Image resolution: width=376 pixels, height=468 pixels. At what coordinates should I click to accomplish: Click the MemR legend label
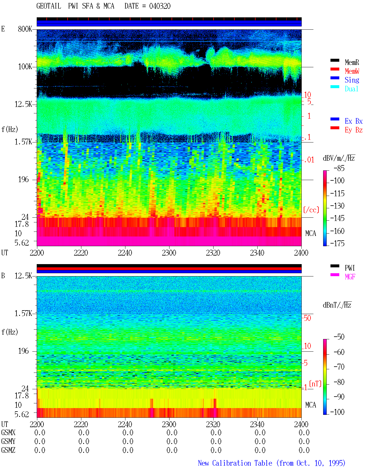tap(352, 62)
